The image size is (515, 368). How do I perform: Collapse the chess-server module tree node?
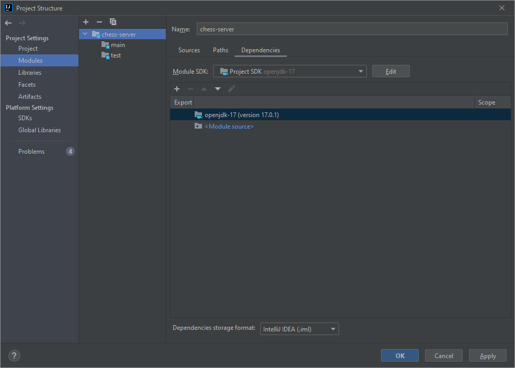(x=85, y=34)
